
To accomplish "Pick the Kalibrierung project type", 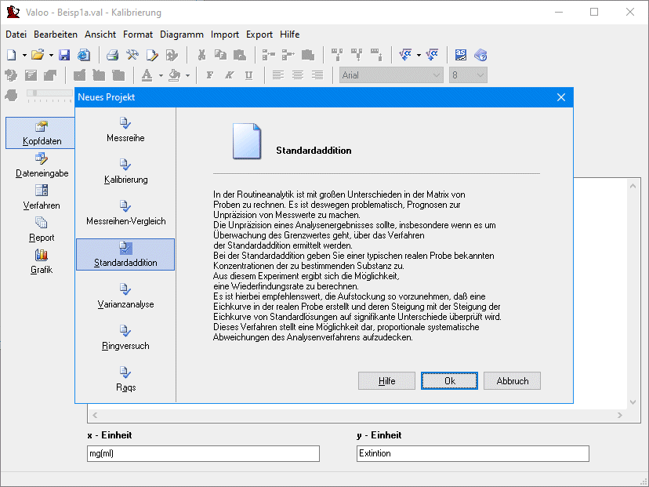I will coord(125,171).
